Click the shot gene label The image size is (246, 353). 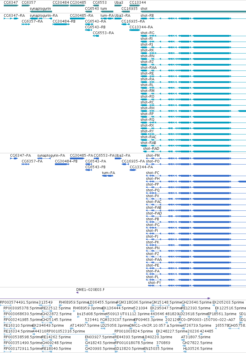tap(144, 9)
